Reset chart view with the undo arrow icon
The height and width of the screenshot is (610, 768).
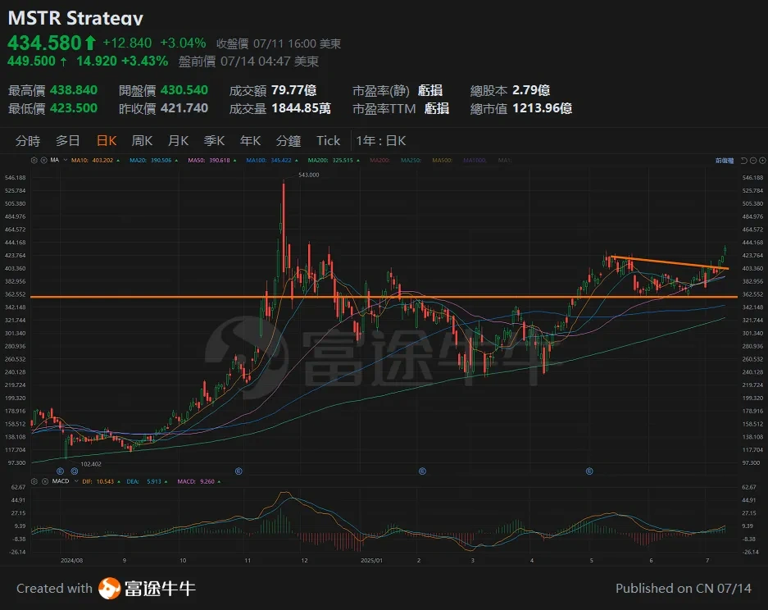(743, 161)
